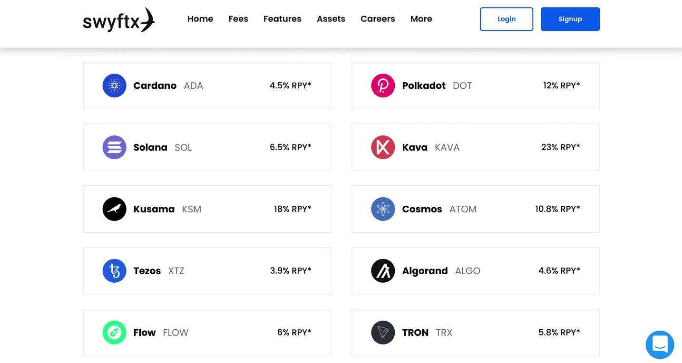Open the Features navigation item
682x363 pixels.
point(283,19)
